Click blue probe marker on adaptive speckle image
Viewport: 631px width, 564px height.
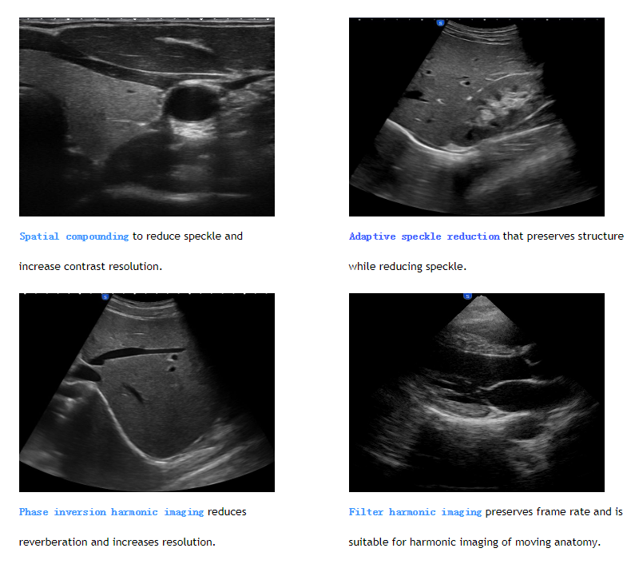[440, 23]
